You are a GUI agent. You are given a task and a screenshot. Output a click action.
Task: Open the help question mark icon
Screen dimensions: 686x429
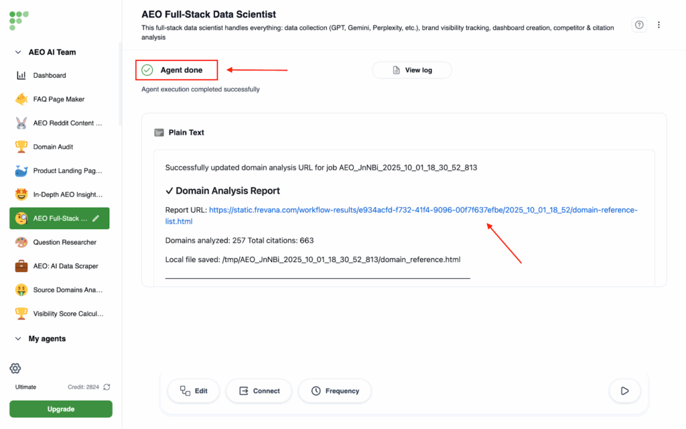tap(639, 25)
